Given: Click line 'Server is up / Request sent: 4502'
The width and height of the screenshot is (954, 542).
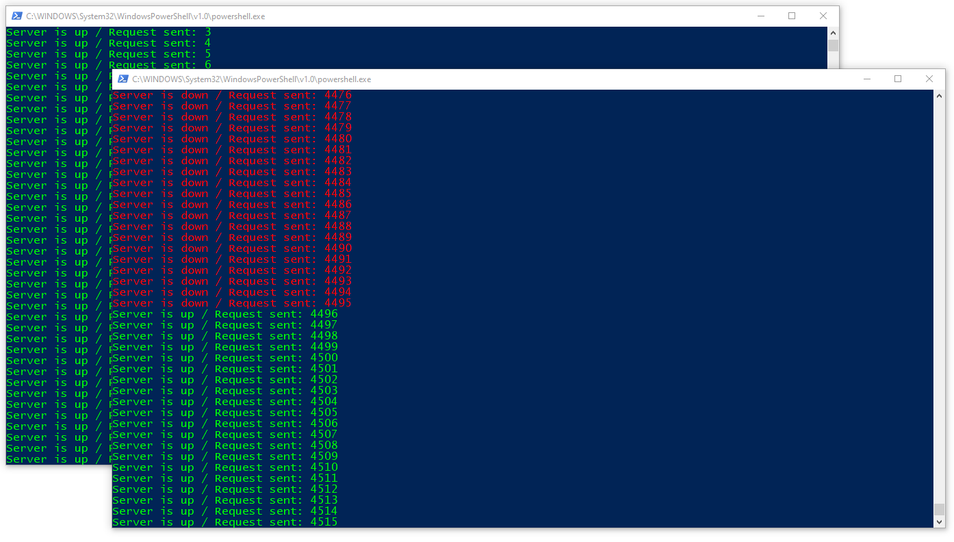Looking at the screenshot, I should click(x=225, y=380).
